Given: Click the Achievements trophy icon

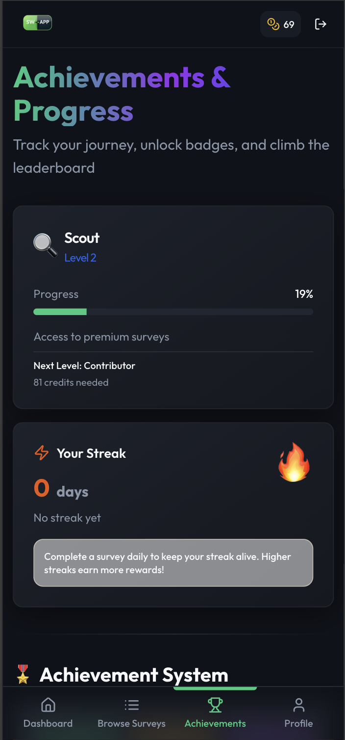Looking at the screenshot, I should (215, 705).
